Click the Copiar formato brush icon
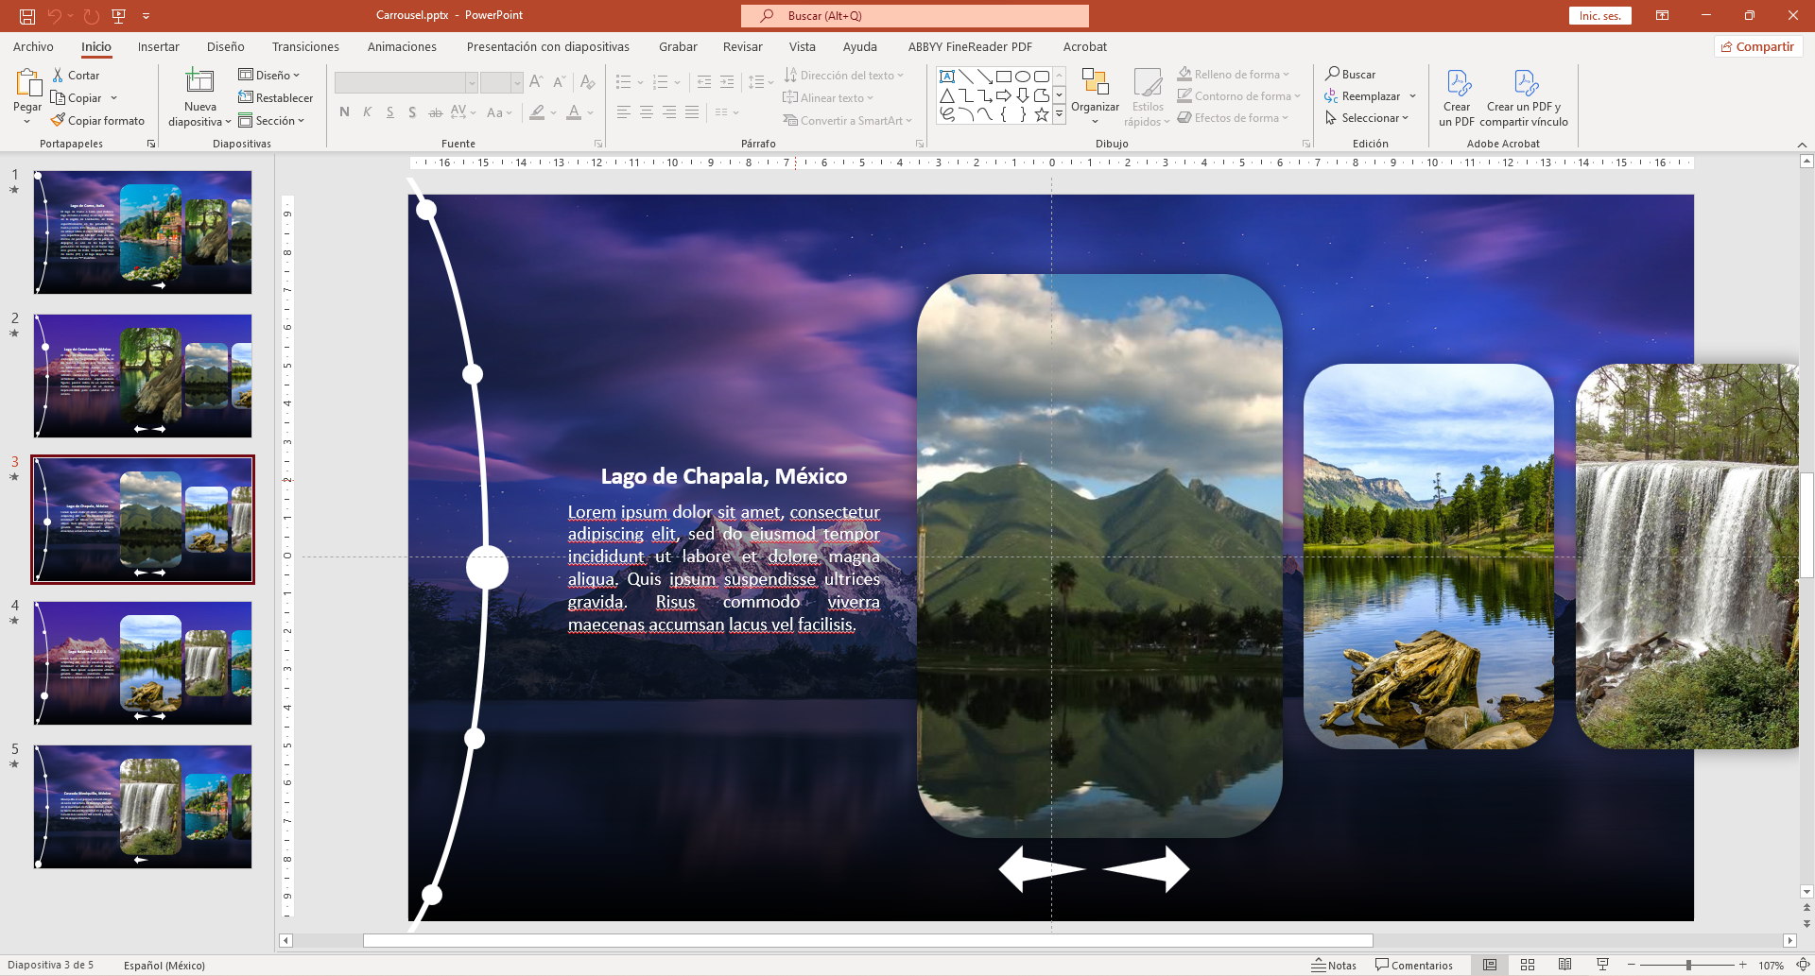The height and width of the screenshot is (976, 1815). click(59, 121)
